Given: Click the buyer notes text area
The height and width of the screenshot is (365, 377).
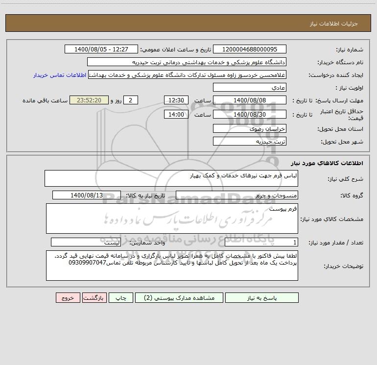Looking at the screenshot, I should pos(172,266).
